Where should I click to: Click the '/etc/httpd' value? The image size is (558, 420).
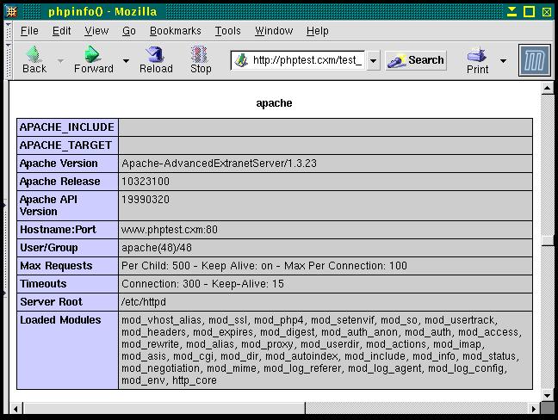(144, 302)
